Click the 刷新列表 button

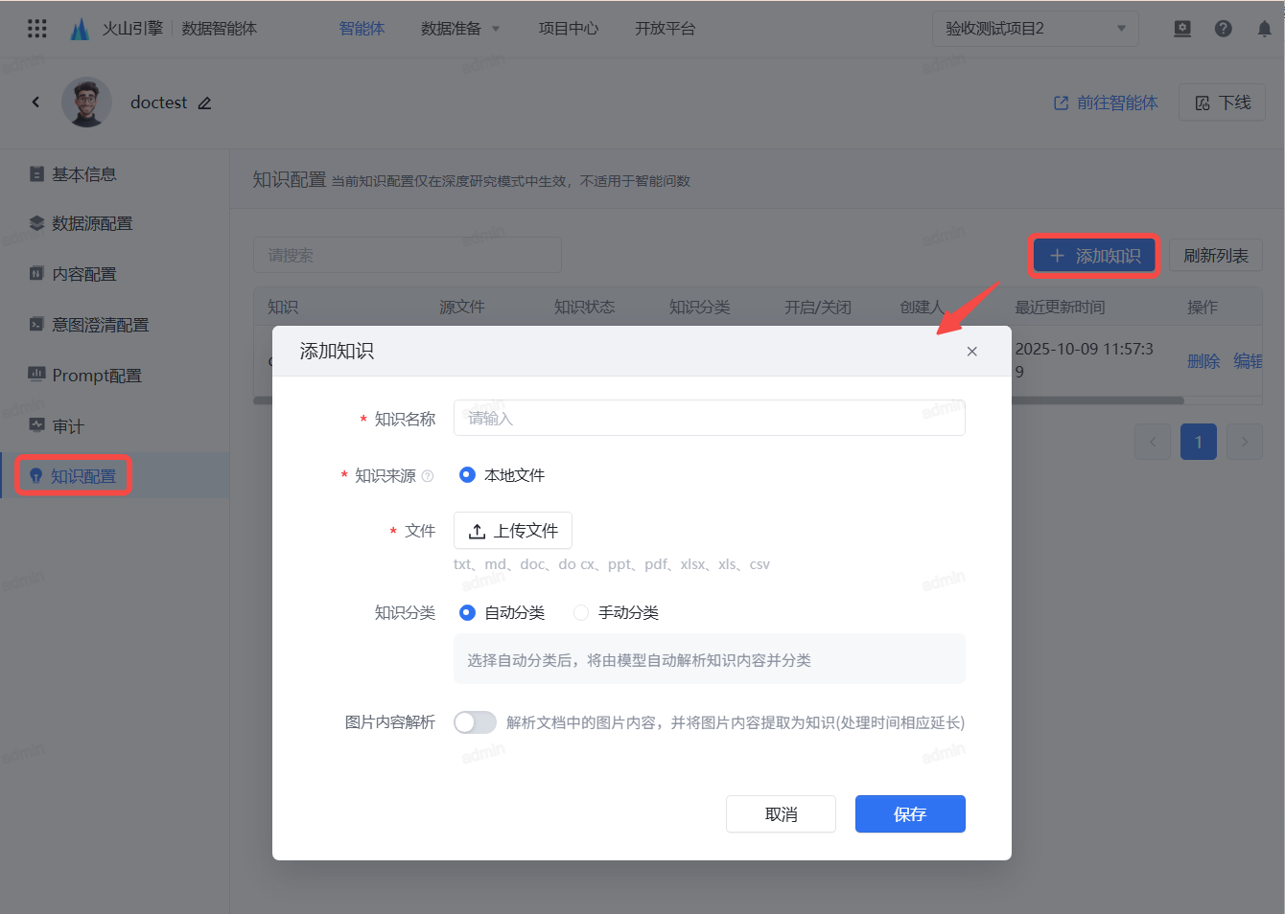coord(1216,256)
